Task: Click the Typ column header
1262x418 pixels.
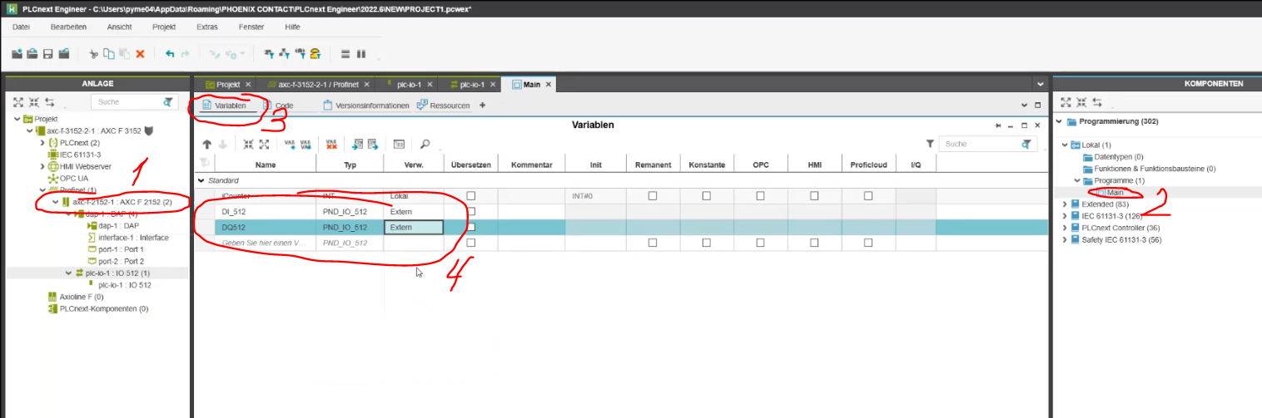Action: (350, 165)
